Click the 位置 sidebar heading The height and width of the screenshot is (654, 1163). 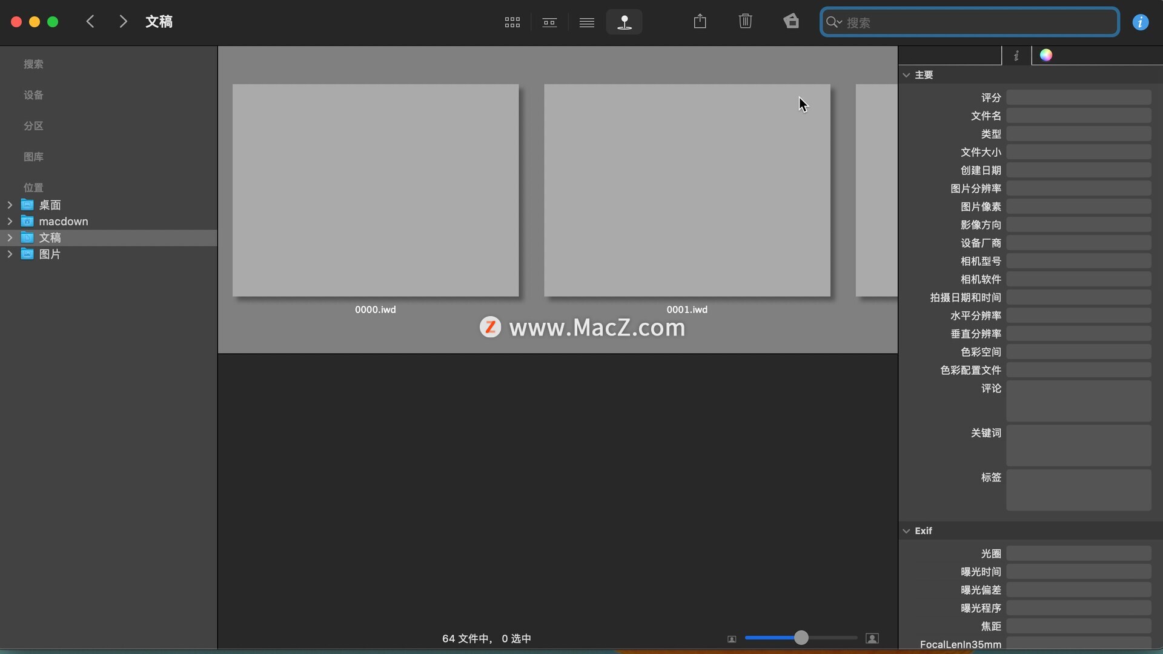tap(33, 188)
